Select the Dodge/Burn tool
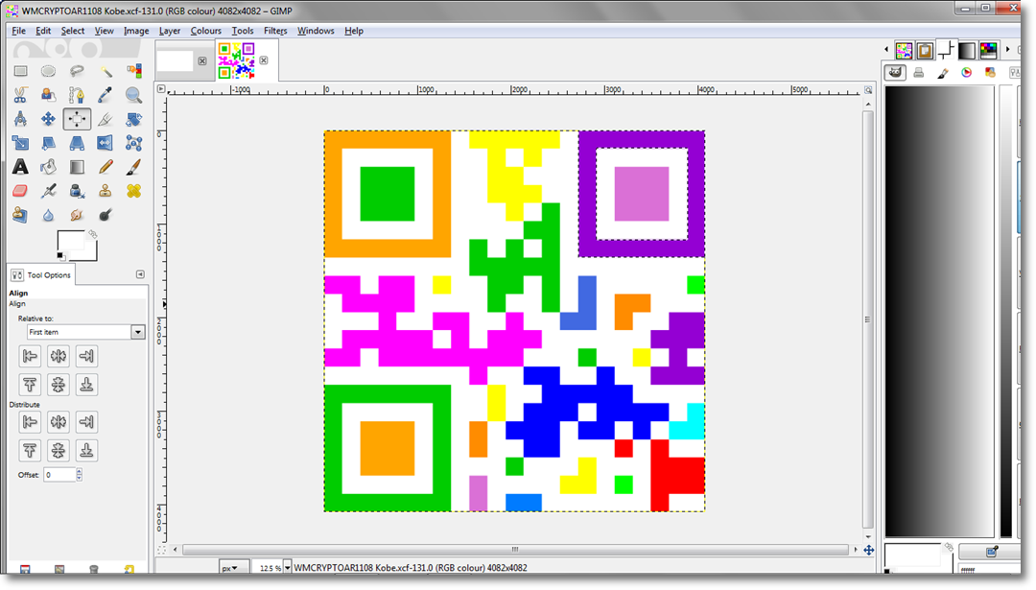 click(106, 215)
